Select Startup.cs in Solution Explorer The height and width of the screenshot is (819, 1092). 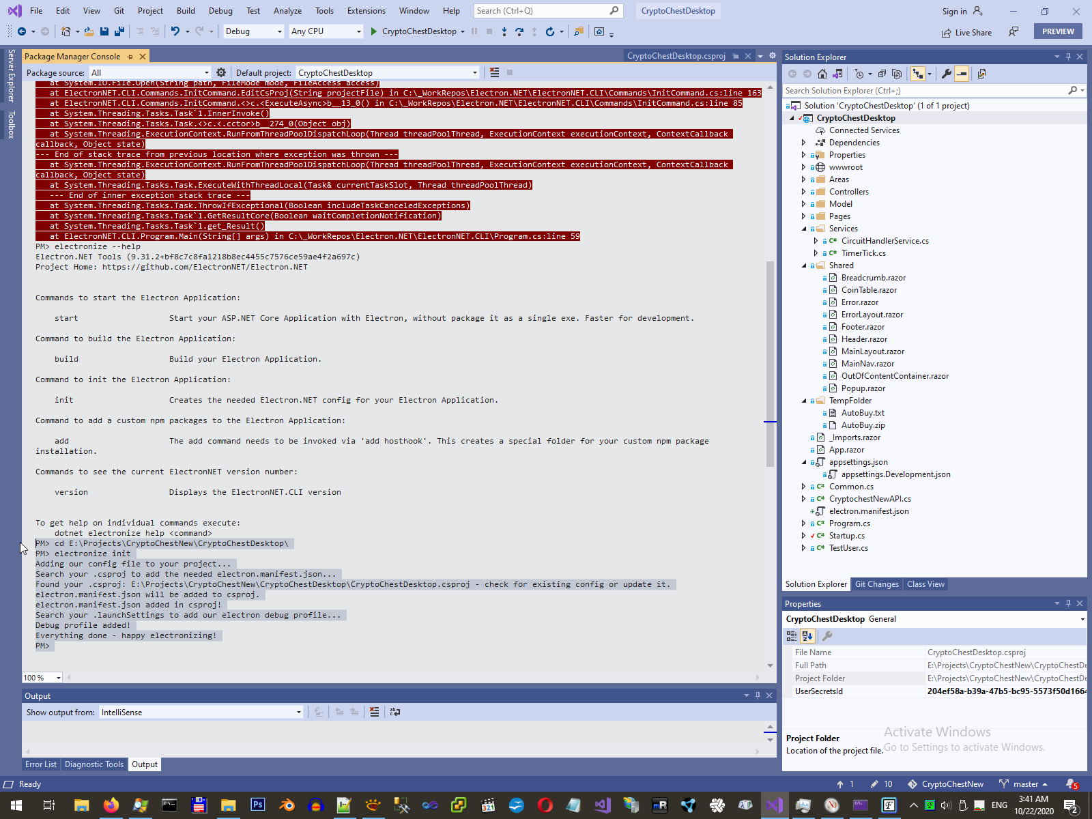pyautogui.click(x=846, y=536)
